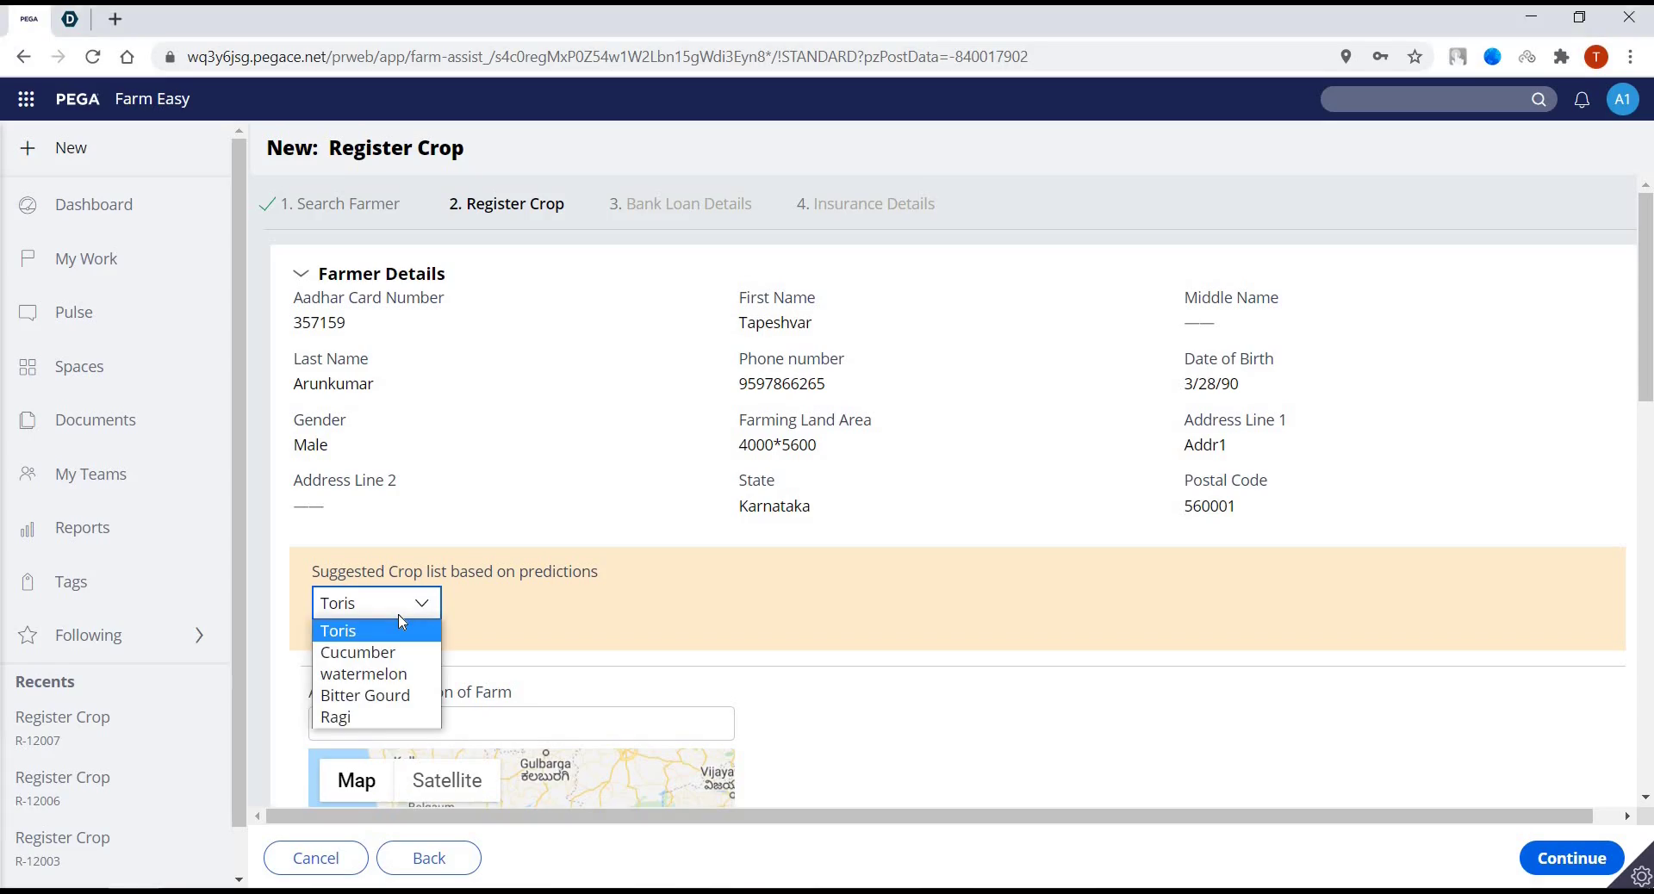This screenshot has width=1654, height=894.
Task: Bookmark this page with star icon
Action: coord(1415,57)
